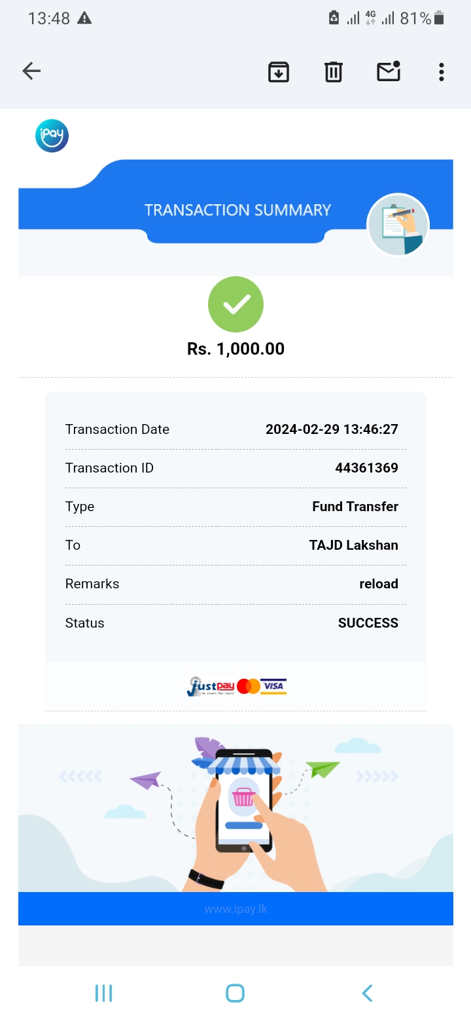Tap the Transaction Summary banner

point(237,210)
